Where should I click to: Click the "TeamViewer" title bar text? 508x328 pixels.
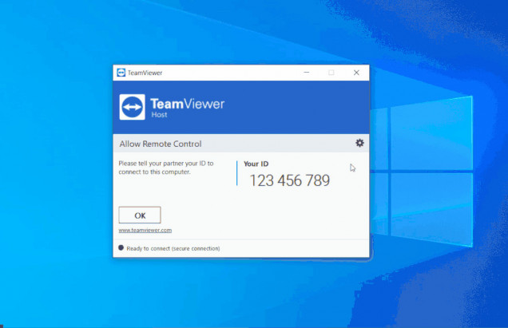(x=145, y=73)
